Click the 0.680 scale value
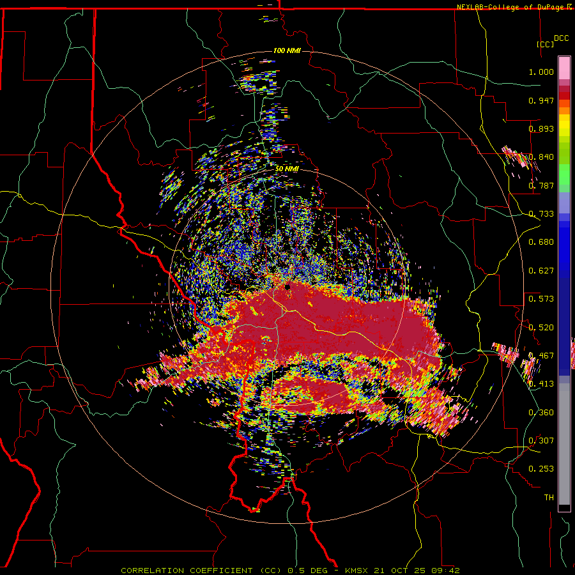This screenshot has height=575, width=575. (x=541, y=242)
